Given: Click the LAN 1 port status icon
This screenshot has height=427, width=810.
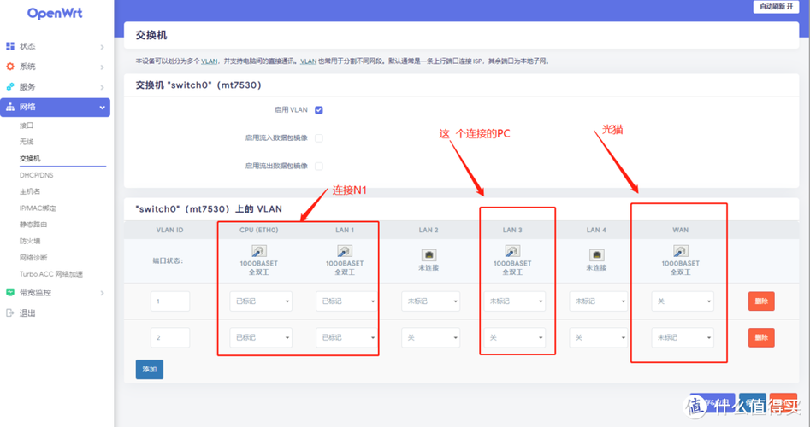Looking at the screenshot, I should coord(345,251).
